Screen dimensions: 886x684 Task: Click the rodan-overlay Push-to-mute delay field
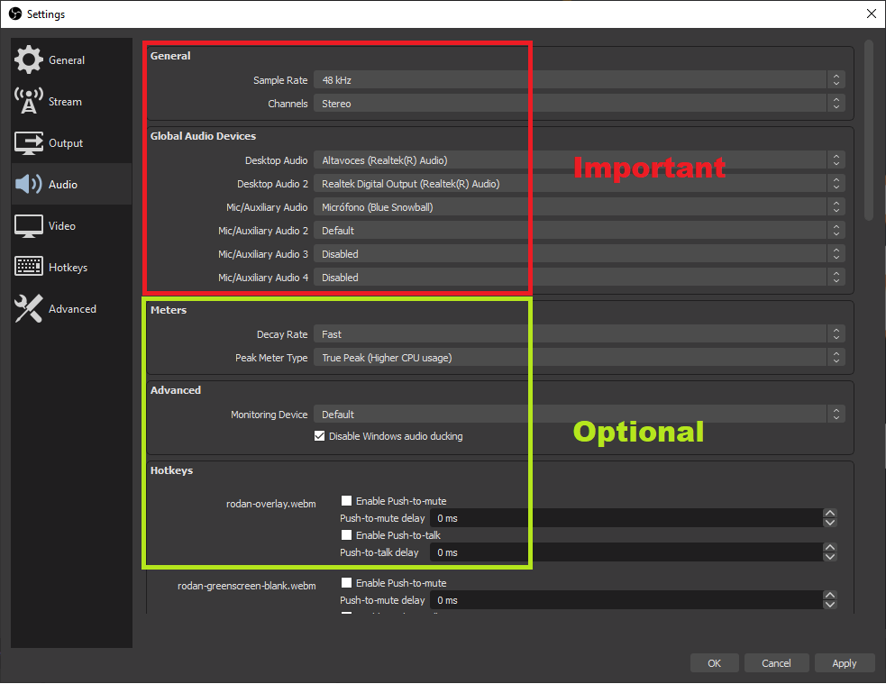pyautogui.click(x=626, y=518)
